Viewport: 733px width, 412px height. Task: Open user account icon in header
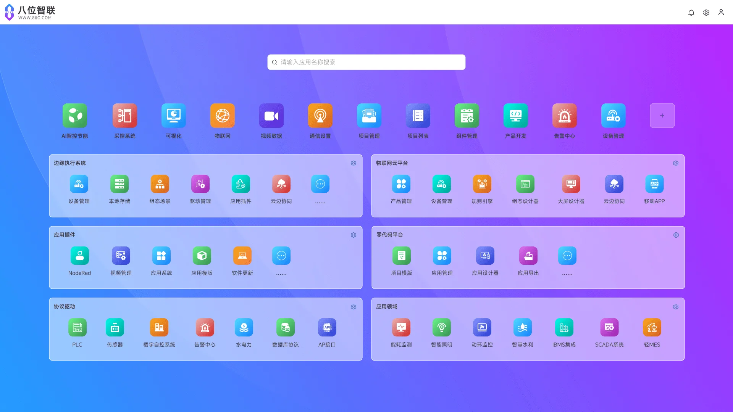click(721, 13)
